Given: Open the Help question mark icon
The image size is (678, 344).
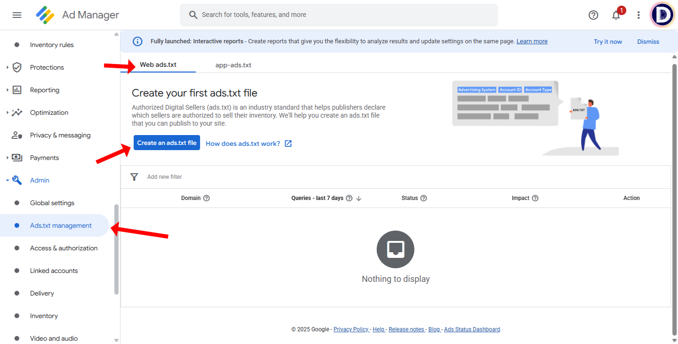Looking at the screenshot, I should [x=593, y=15].
